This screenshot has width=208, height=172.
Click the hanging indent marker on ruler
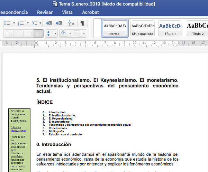pyautogui.click(x=36, y=45)
